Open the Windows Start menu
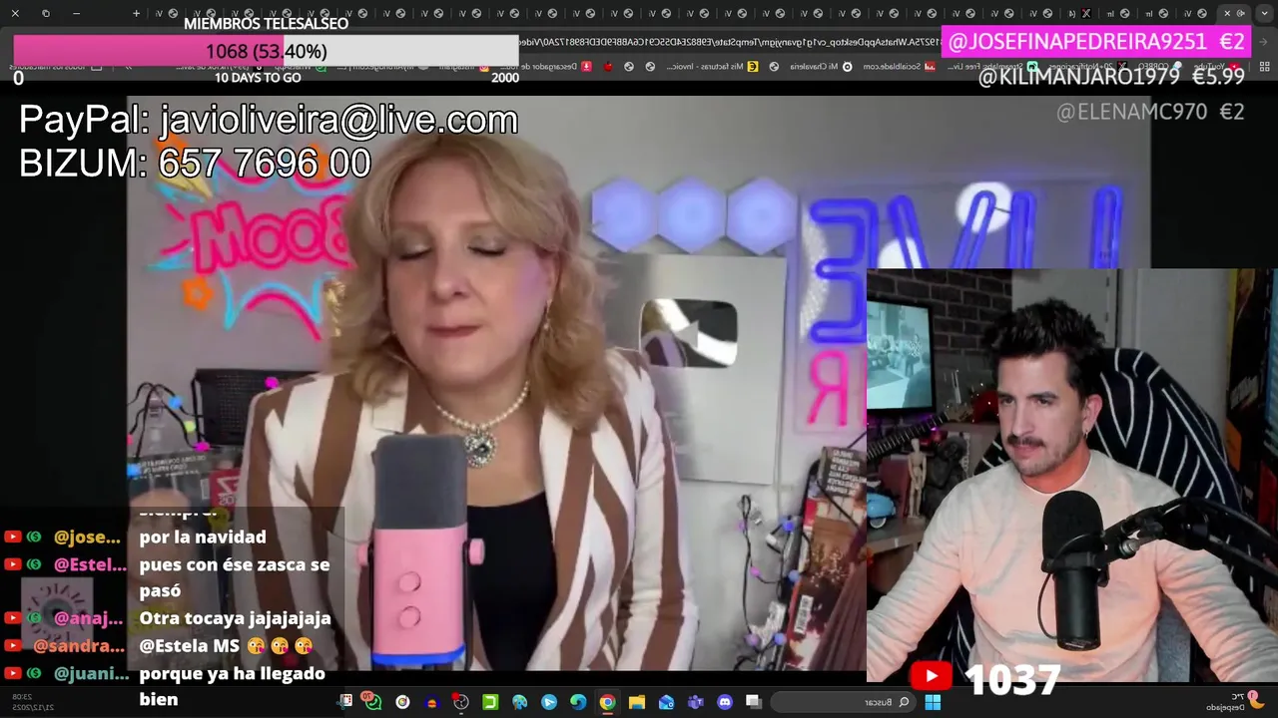Viewport: 1278px width, 718px height. 933,702
